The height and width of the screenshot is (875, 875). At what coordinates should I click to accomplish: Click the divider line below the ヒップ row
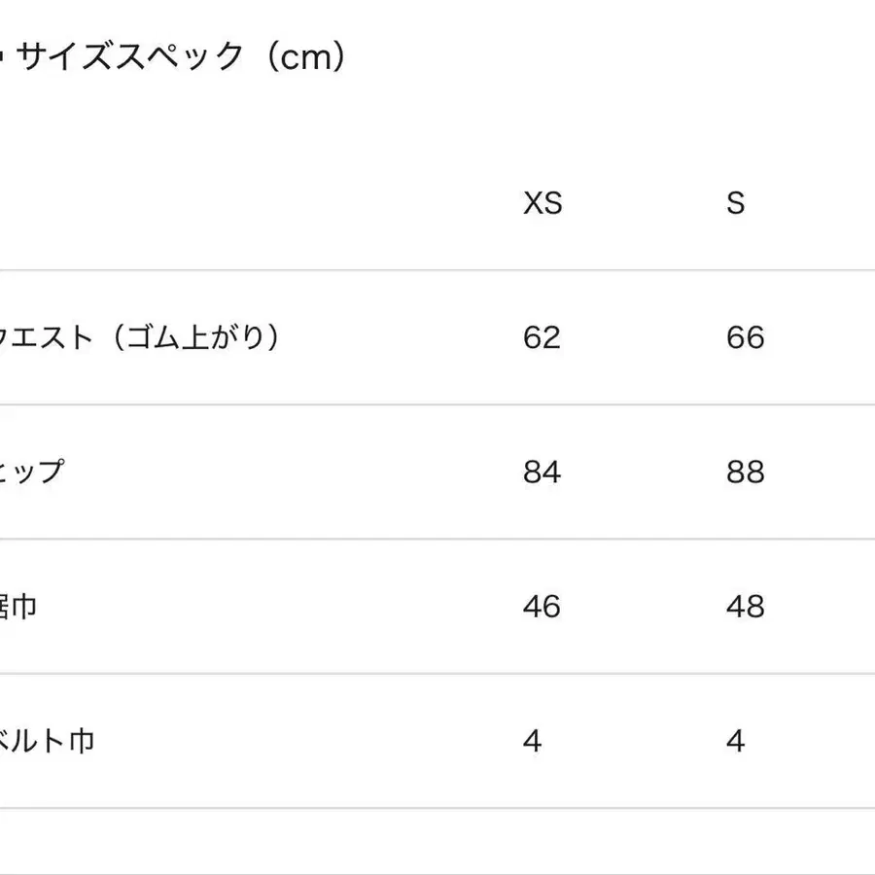(437, 539)
